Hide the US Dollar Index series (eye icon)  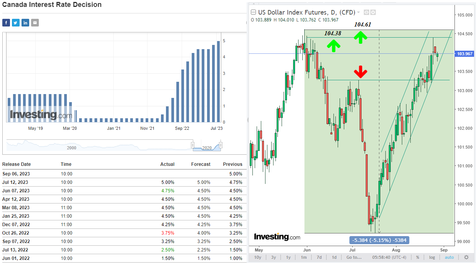coord(367,12)
